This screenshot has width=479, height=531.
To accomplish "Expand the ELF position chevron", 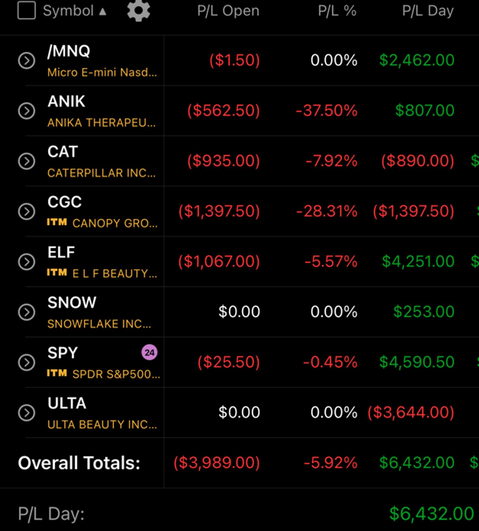I will click(27, 262).
